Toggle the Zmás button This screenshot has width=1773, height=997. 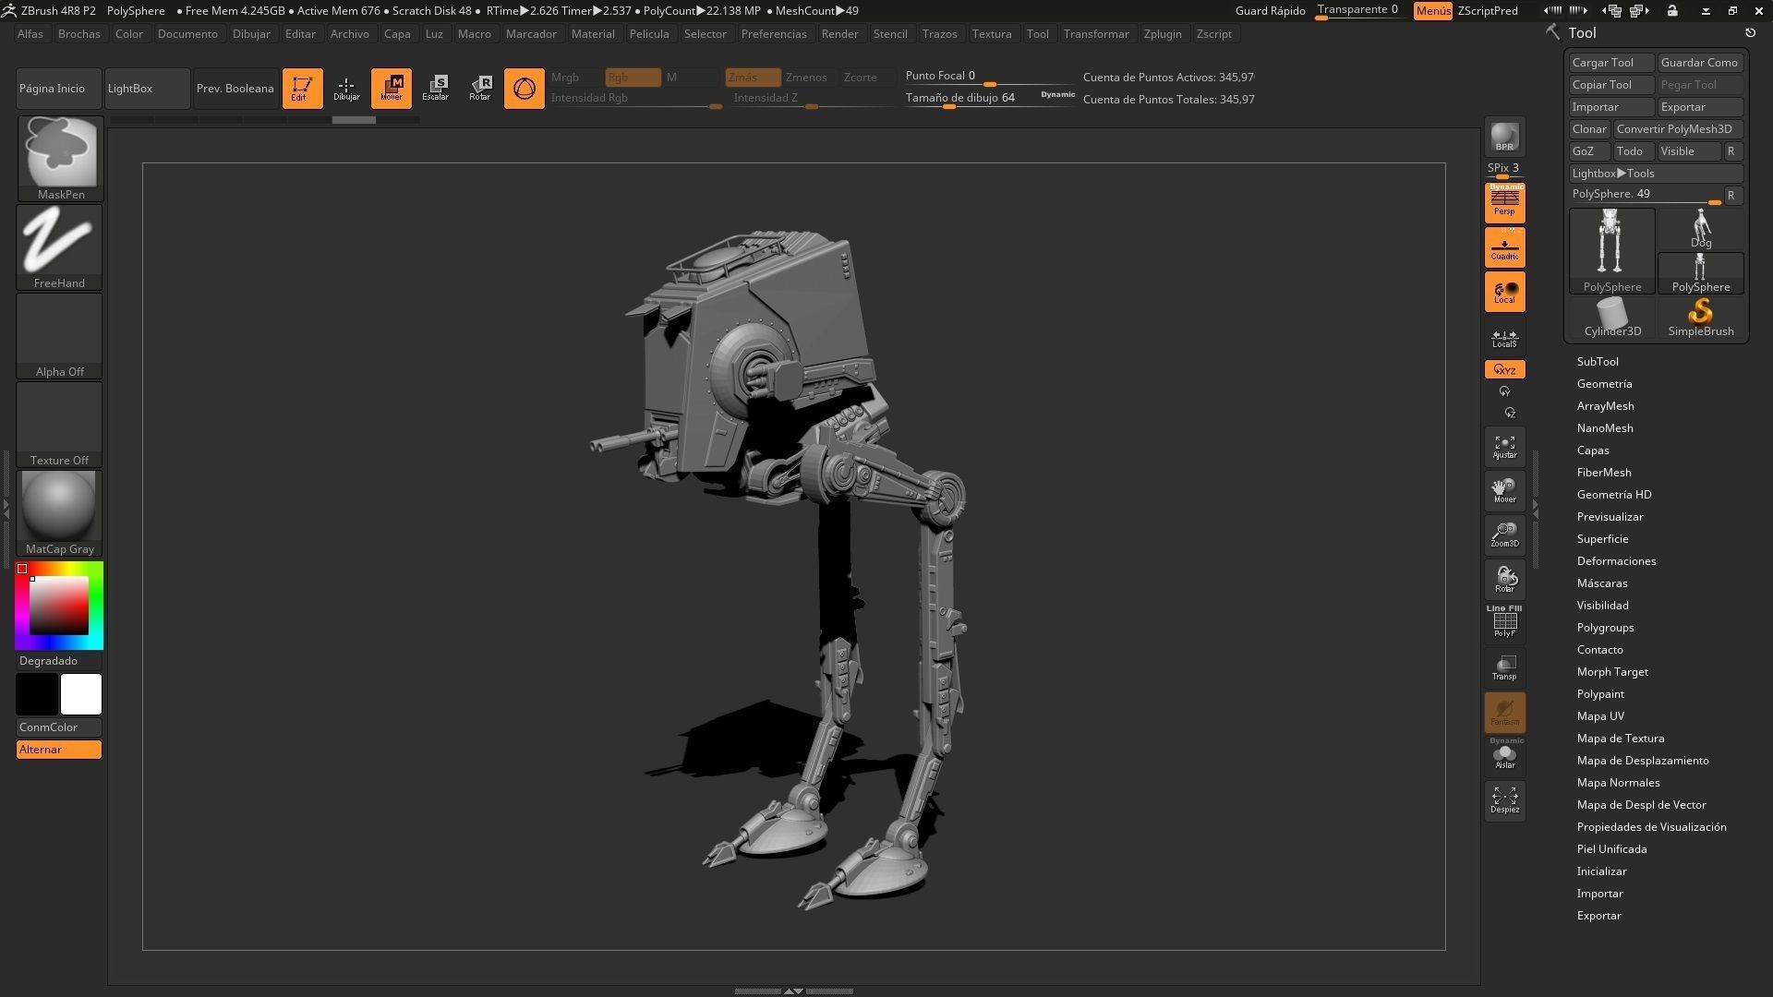[752, 78]
